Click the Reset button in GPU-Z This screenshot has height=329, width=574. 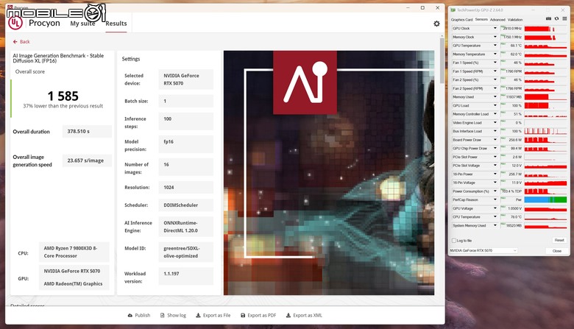coord(559,240)
